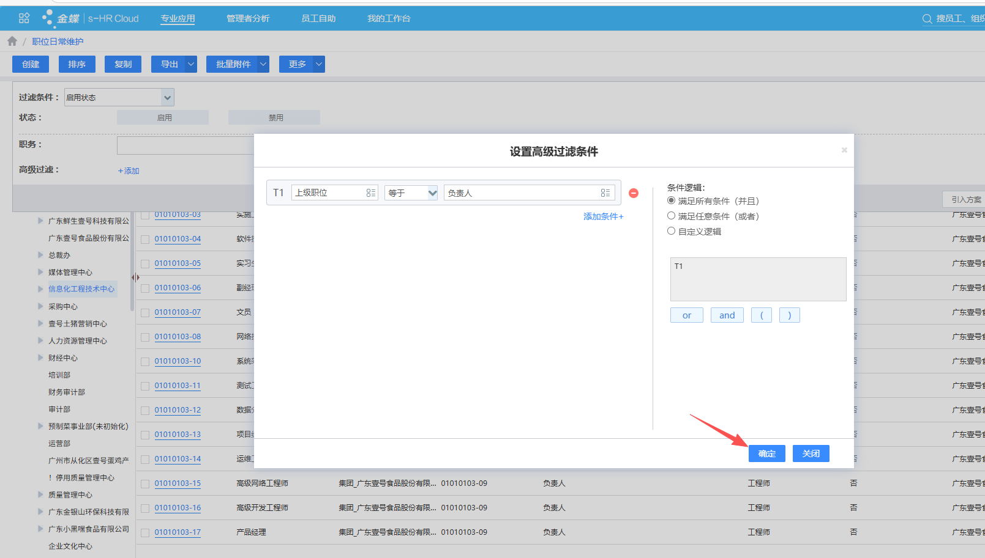The height and width of the screenshot is (558, 985).
Task: Click the home icon in breadcrumb
Action: point(12,41)
